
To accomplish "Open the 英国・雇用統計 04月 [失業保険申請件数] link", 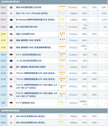I will click(34, 48).
